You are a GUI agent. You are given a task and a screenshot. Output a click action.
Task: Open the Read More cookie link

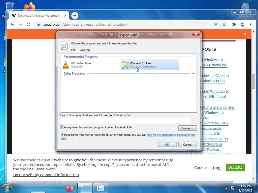coord(45,169)
